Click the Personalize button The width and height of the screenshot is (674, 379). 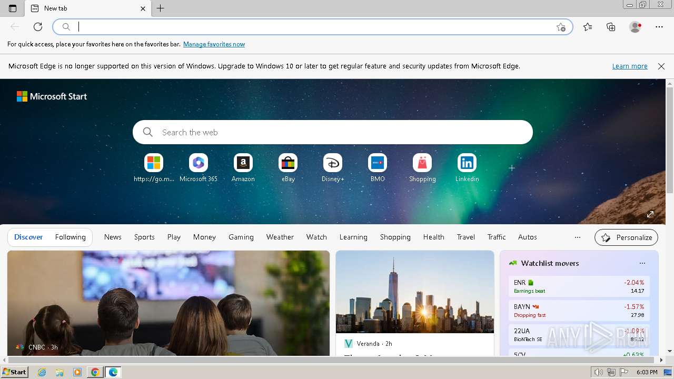click(626, 237)
